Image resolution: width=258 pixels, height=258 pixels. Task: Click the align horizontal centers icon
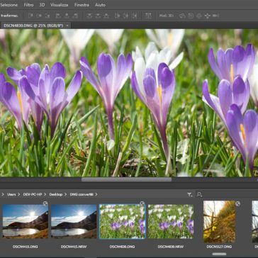(x=67, y=16)
